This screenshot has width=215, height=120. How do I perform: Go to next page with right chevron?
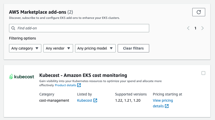point(203,28)
